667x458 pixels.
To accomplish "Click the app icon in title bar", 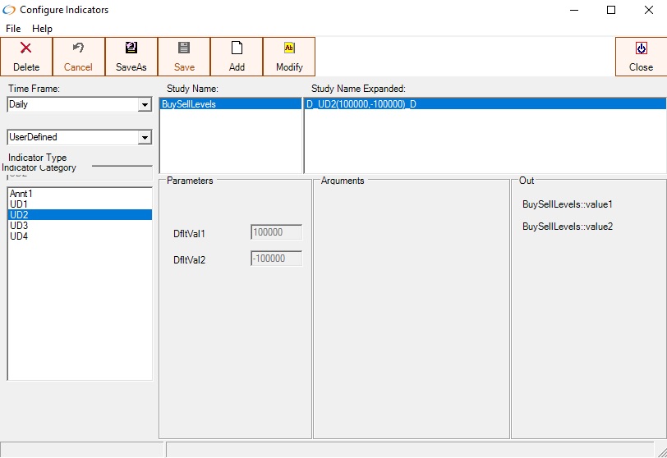I will click(10, 10).
